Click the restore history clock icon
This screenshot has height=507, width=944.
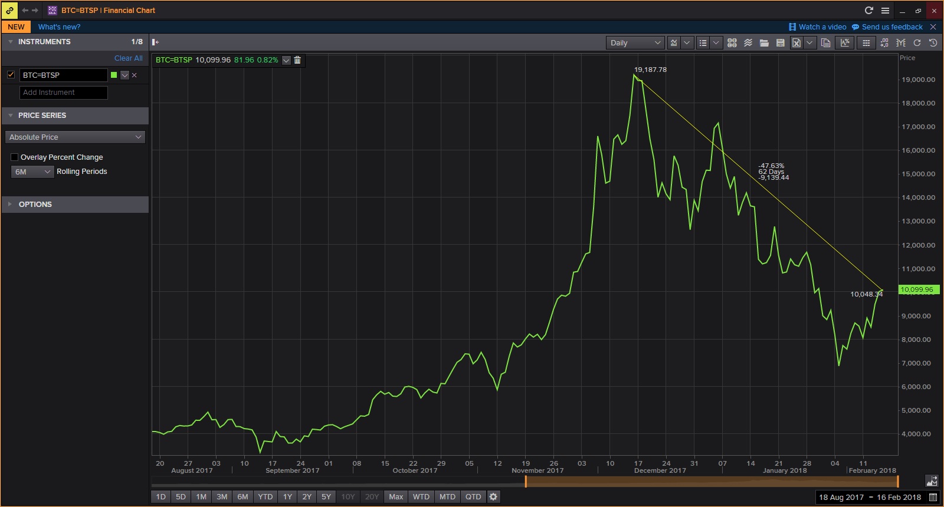933,42
